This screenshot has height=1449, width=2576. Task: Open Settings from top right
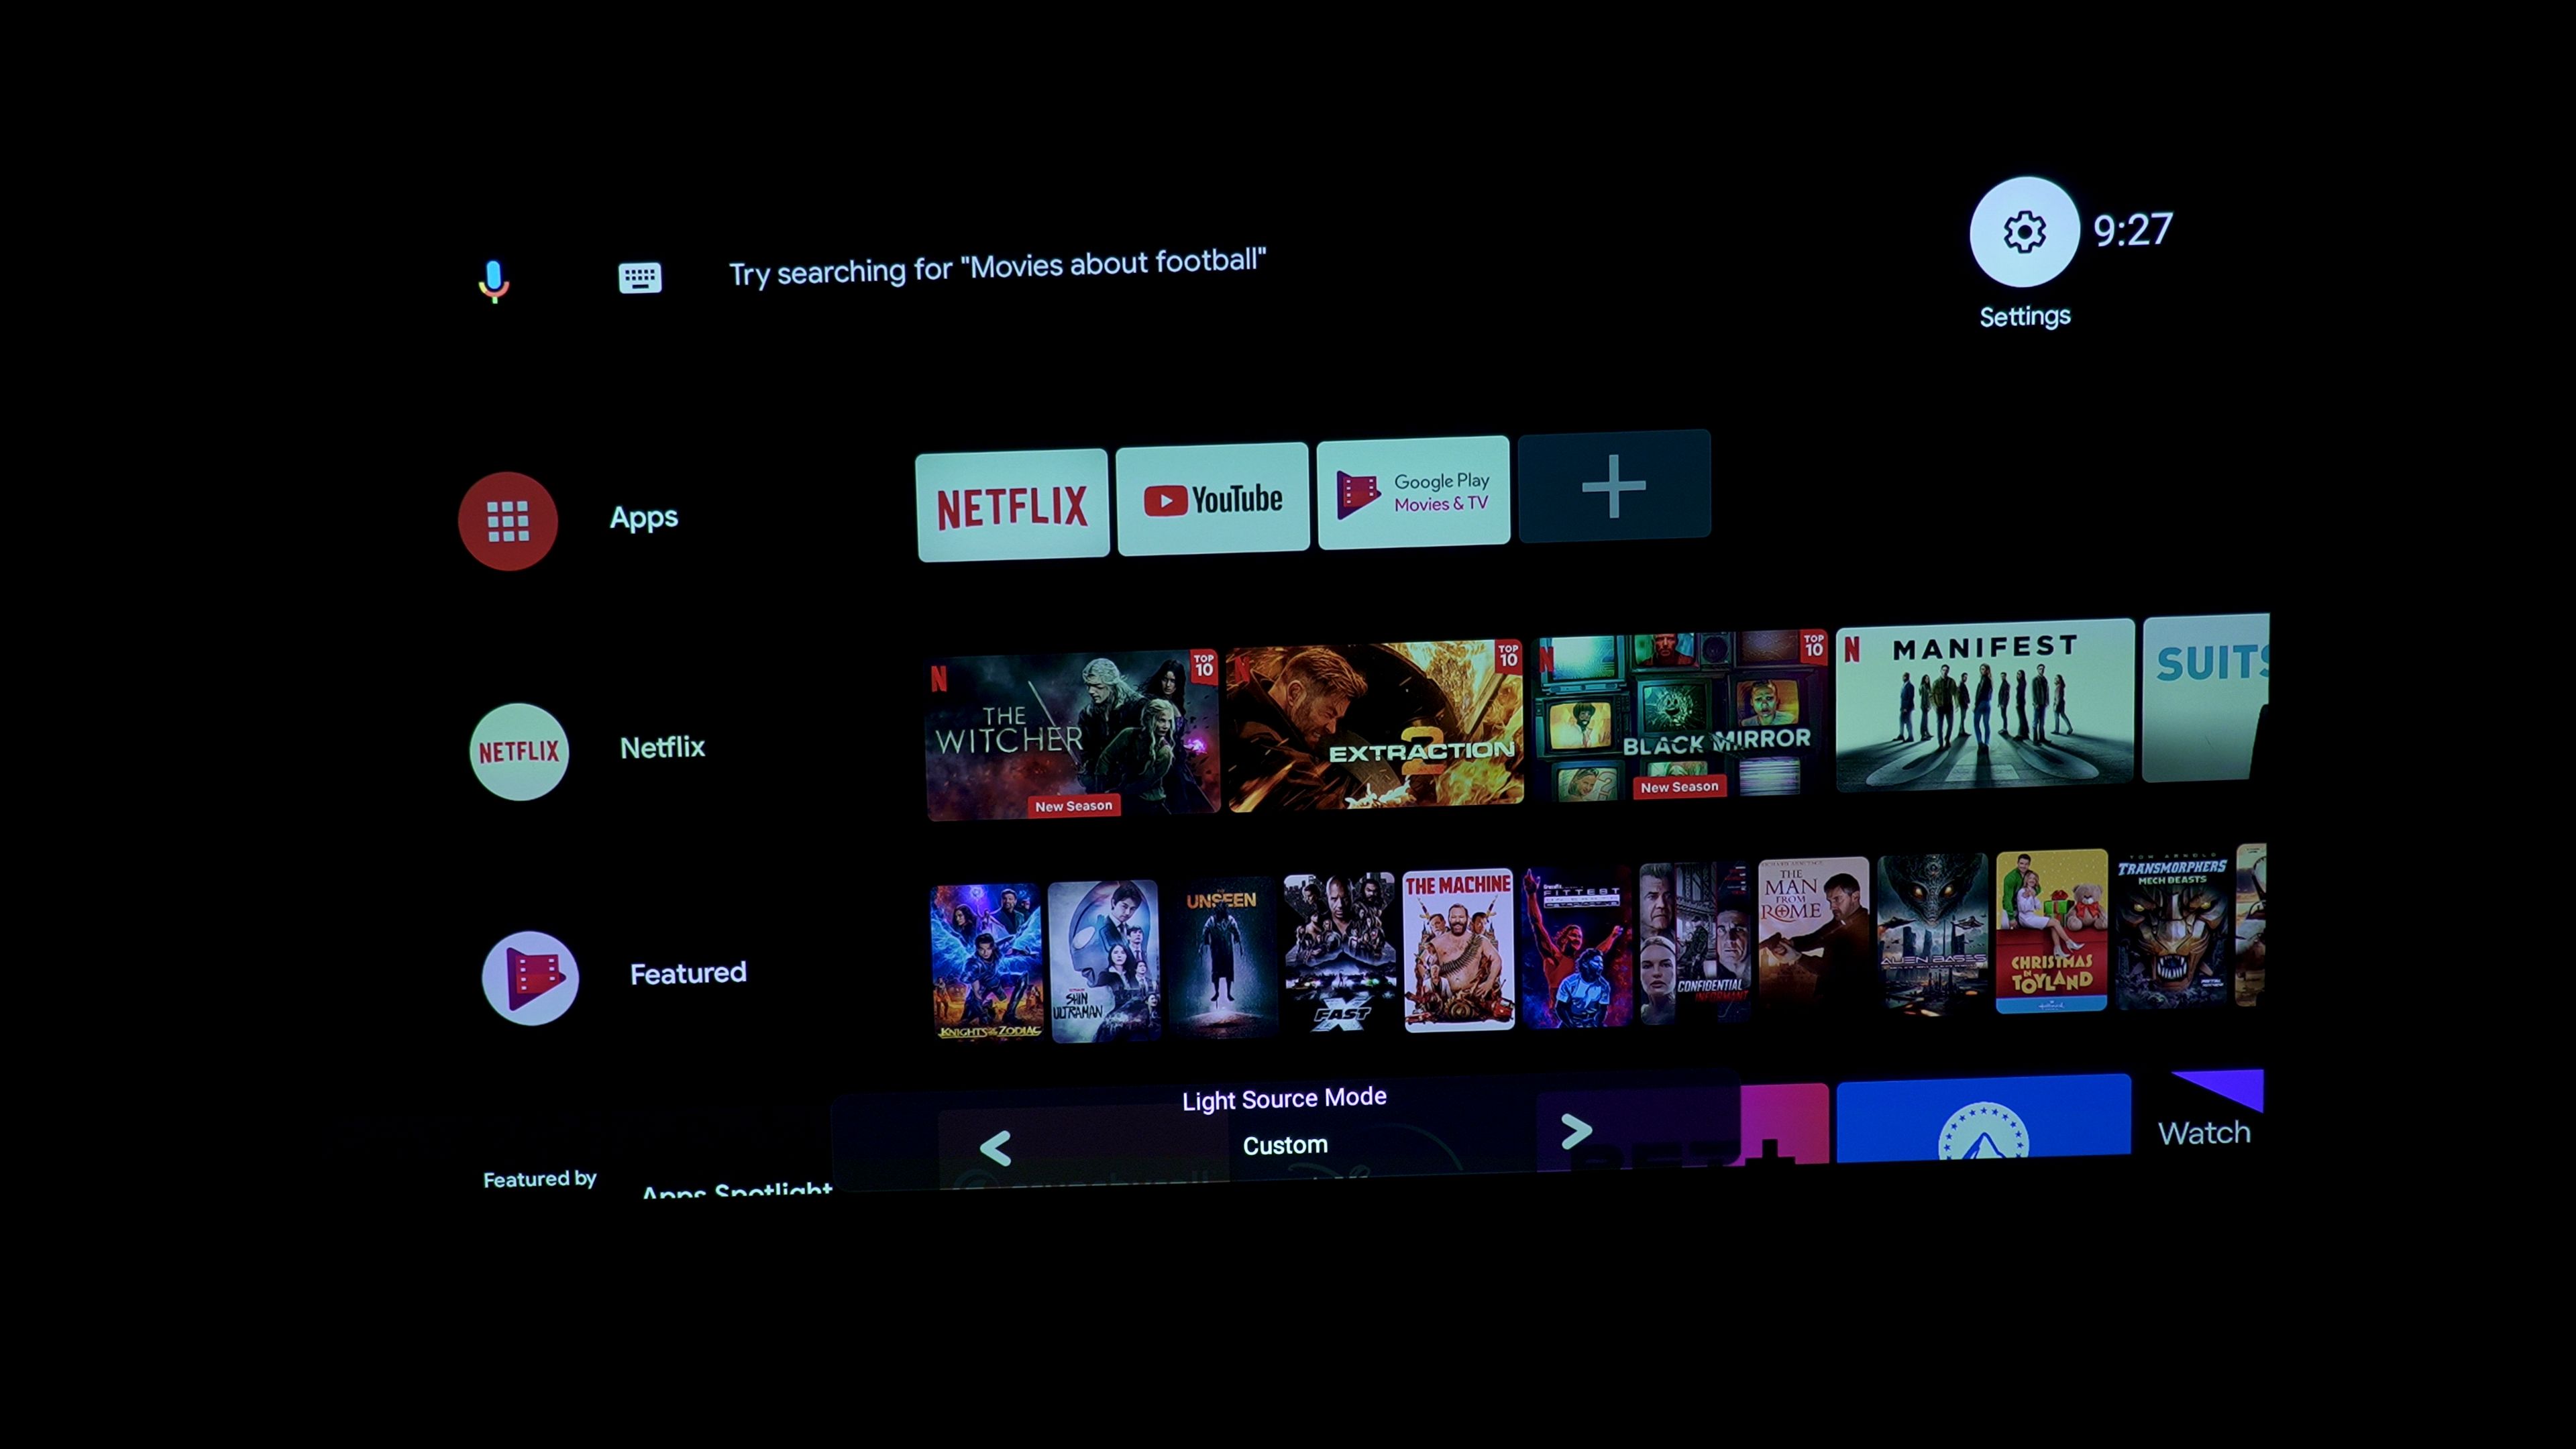2023,231
